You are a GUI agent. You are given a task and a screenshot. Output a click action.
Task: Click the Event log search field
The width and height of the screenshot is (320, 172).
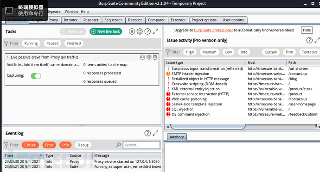(x=141, y=145)
